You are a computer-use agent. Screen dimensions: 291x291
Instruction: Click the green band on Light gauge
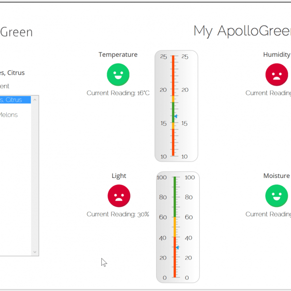175,197
